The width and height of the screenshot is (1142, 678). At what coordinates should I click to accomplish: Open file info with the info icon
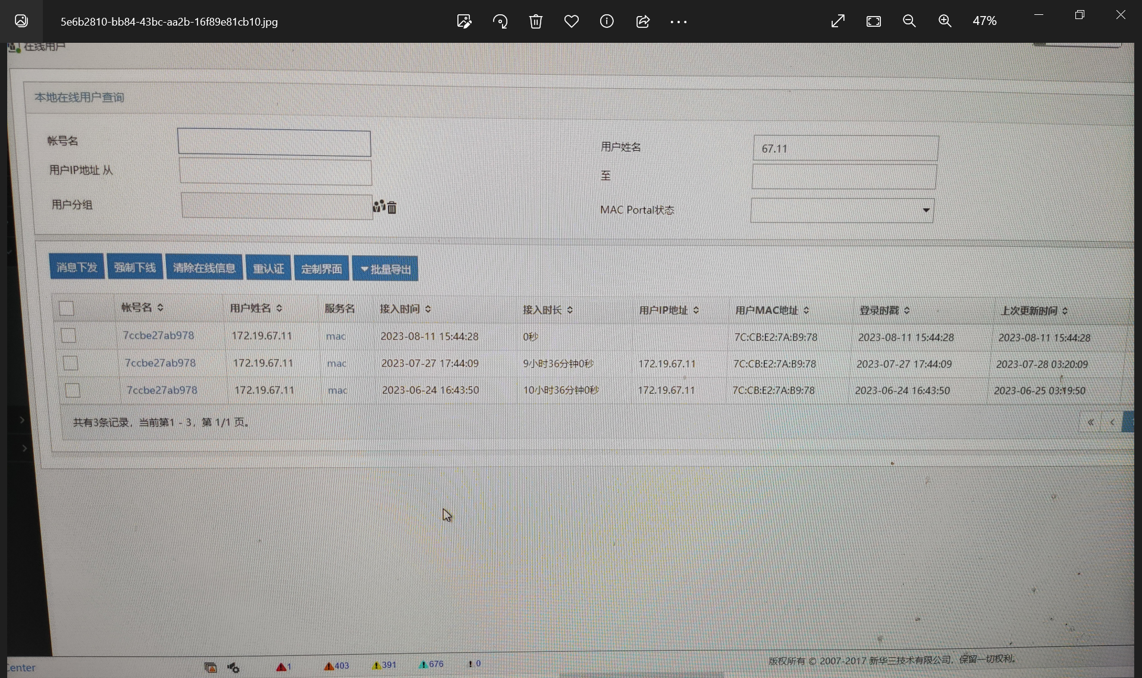coord(607,21)
